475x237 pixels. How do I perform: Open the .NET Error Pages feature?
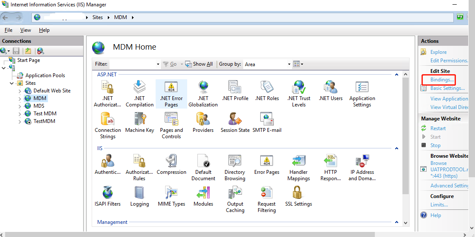click(171, 94)
